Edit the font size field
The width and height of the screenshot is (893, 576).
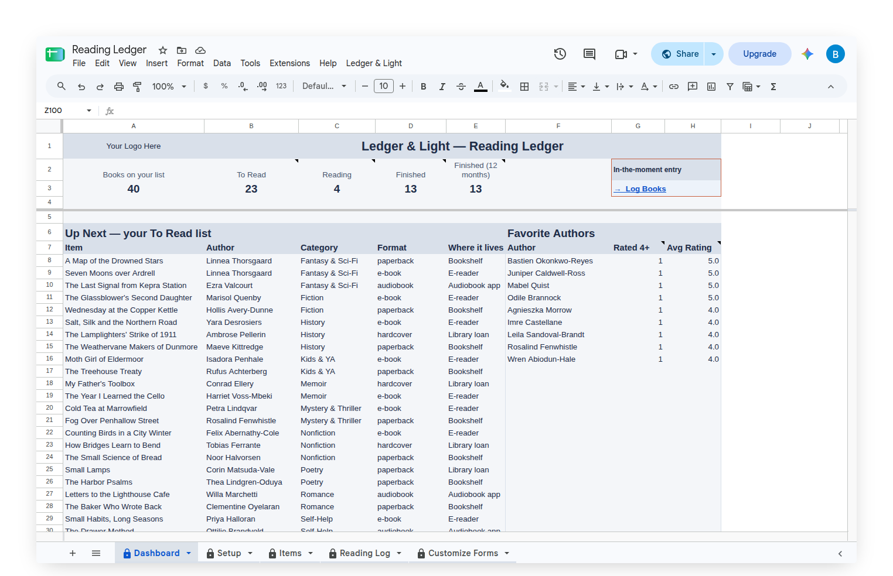point(384,87)
